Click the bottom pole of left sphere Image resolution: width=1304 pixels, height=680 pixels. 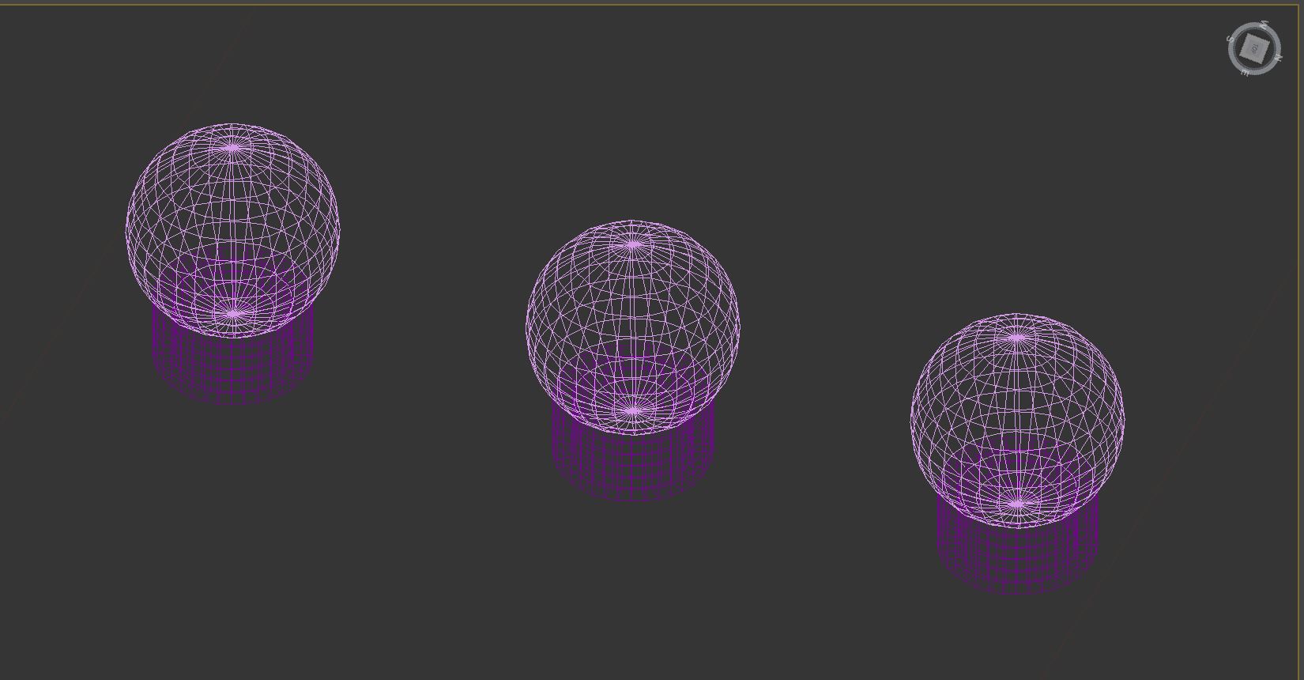click(x=232, y=314)
